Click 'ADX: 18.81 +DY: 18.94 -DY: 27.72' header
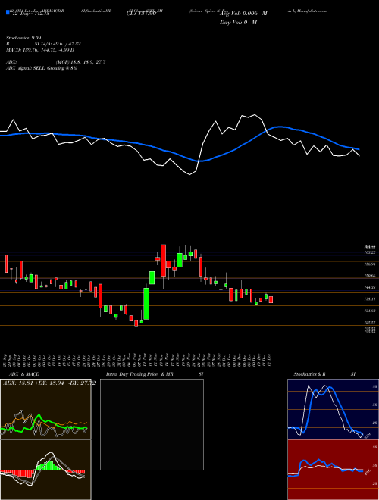 coord(49,383)
